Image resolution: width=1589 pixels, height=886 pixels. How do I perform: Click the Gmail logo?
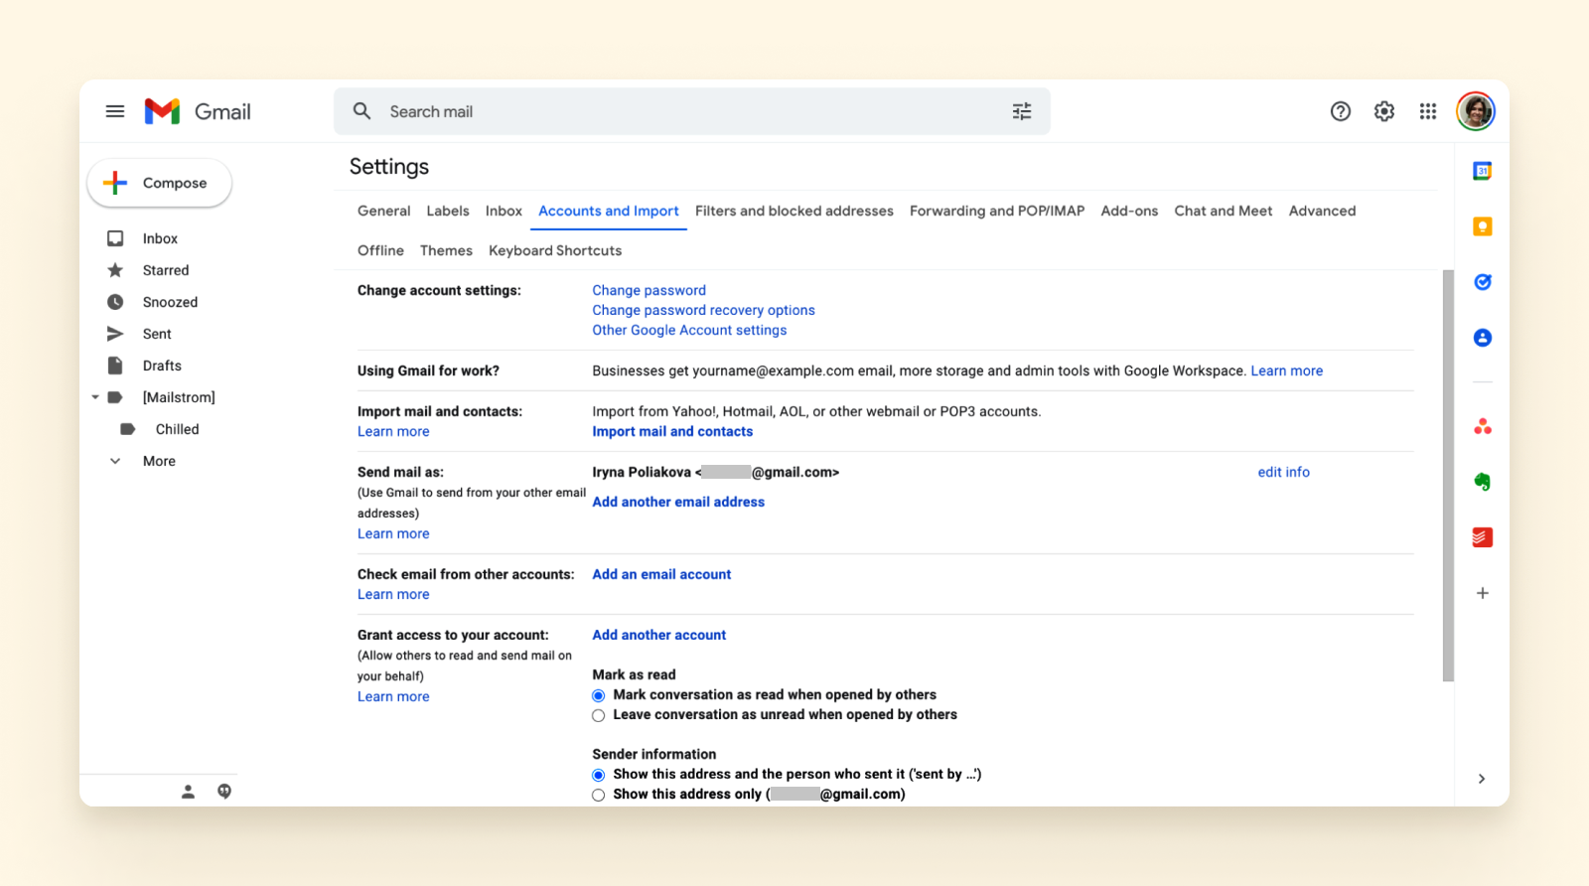coord(198,111)
